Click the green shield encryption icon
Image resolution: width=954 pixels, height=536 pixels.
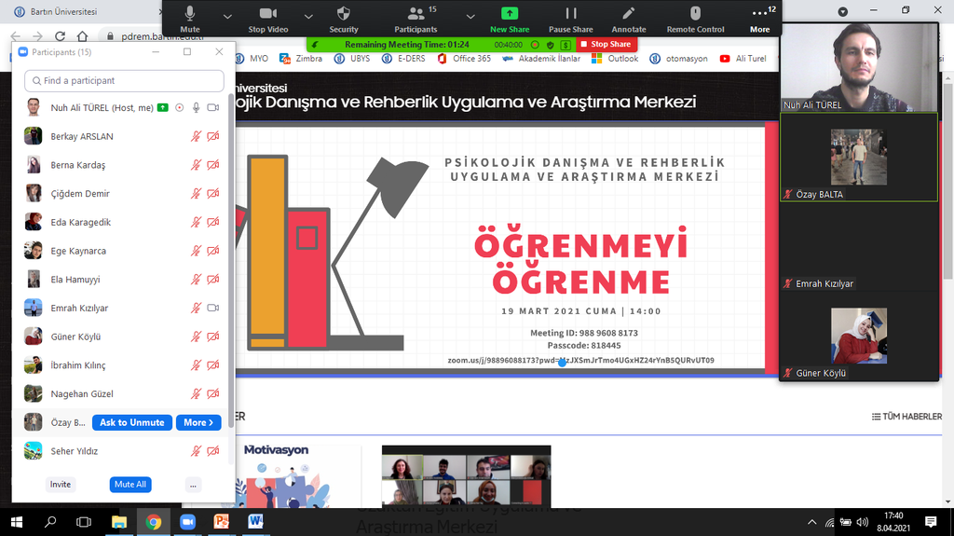550,45
